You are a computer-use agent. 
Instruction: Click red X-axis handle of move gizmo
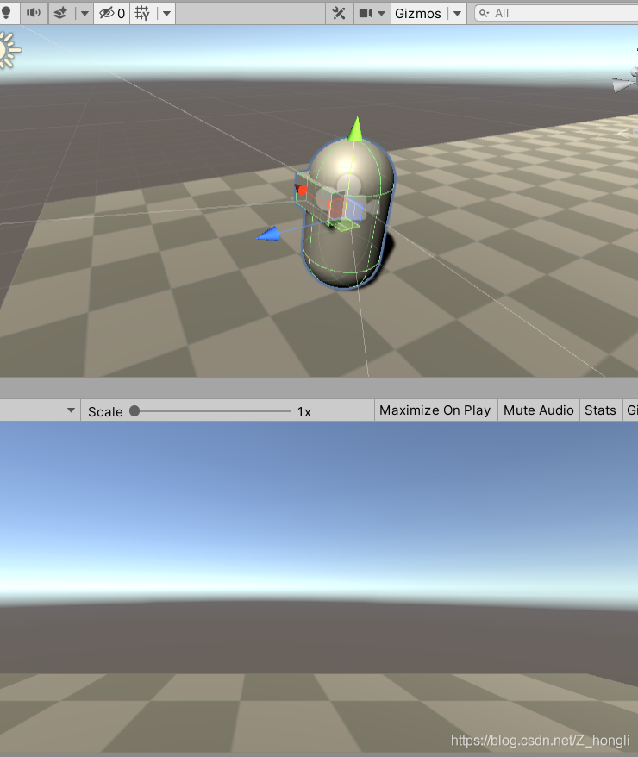(302, 190)
